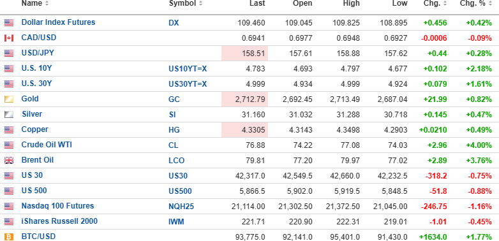Viewport: 499px width, 241px height.
Task: Click the UK flag icon beside Brent Oil
Action: (9, 160)
